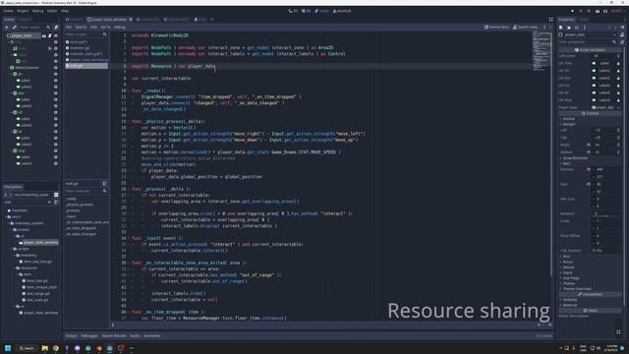Image resolution: width=629 pixels, height=354 pixels.
Task: Click the search icon in script filter
Action: tap(105, 34)
